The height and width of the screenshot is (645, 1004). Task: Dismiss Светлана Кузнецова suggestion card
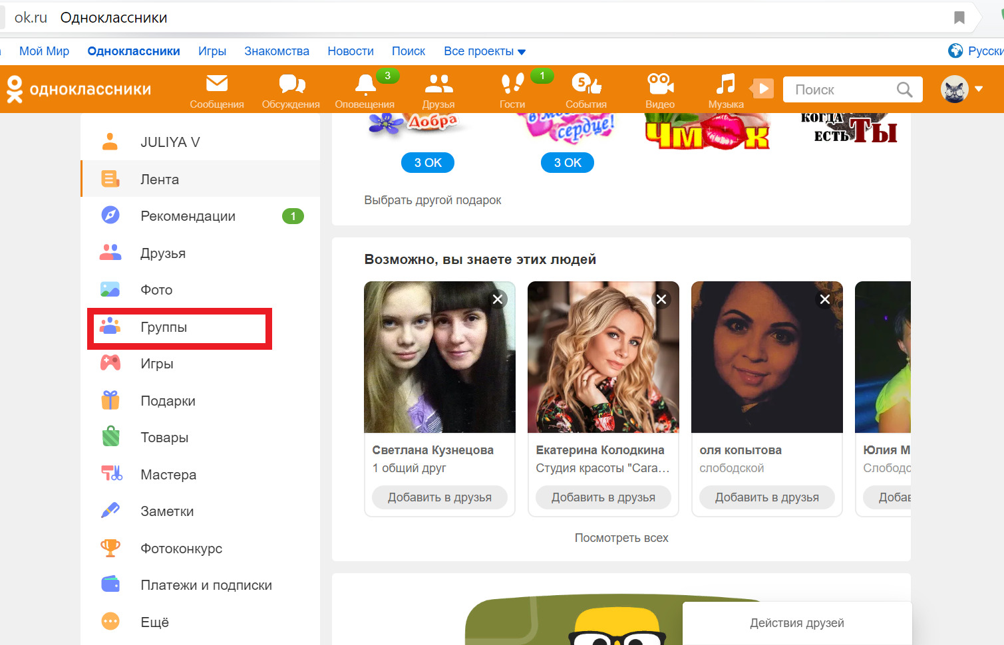coord(498,299)
